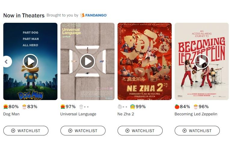Add Universal Language to Watchlist
The width and height of the screenshot is (230, 145).
click(83, 131)
